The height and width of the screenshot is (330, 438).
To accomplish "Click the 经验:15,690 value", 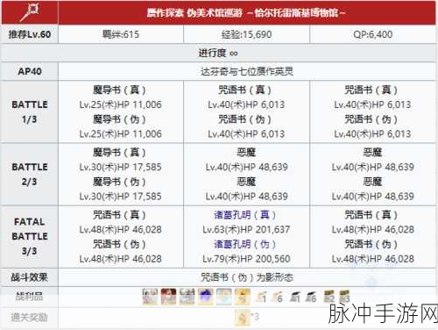I will (246, 34).
